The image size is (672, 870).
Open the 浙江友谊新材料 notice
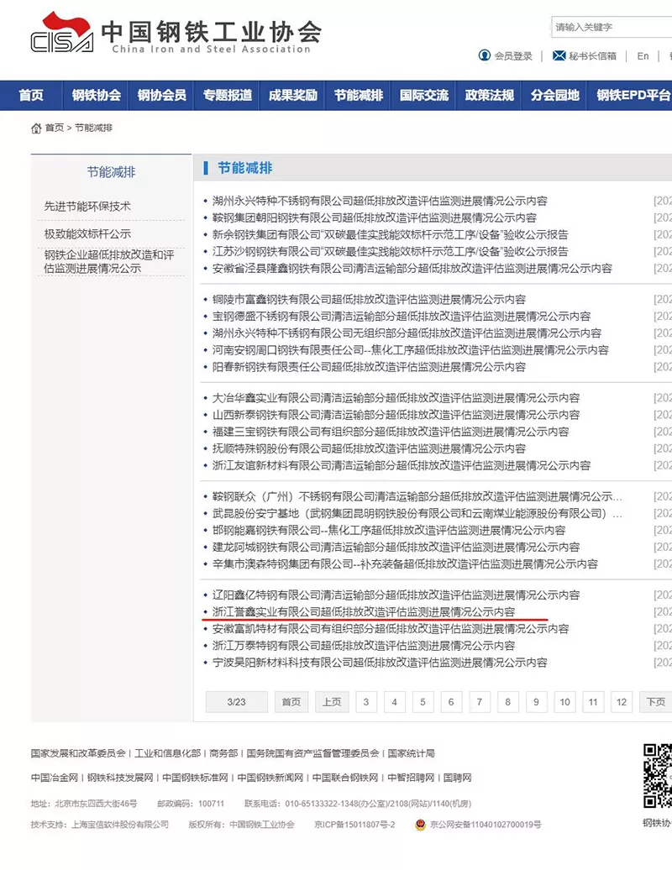402,465
